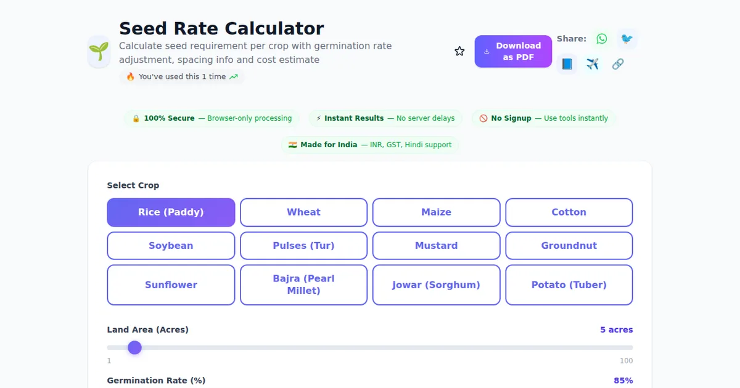This screenshot has width=740, height=388.
Task: Share via Facebook icon
Action: click(x=567, y=63)
